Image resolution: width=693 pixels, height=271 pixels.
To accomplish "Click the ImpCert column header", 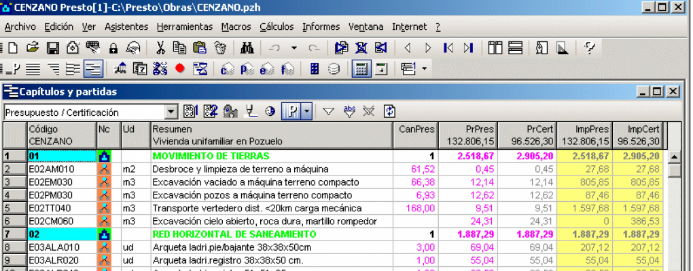I will click(638, 135).
